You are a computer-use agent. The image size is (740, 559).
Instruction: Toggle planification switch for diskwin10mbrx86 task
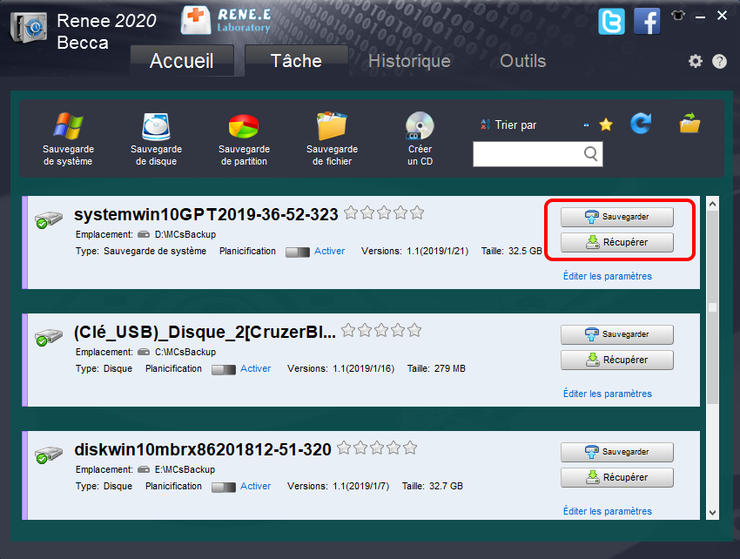coord(223,488)
